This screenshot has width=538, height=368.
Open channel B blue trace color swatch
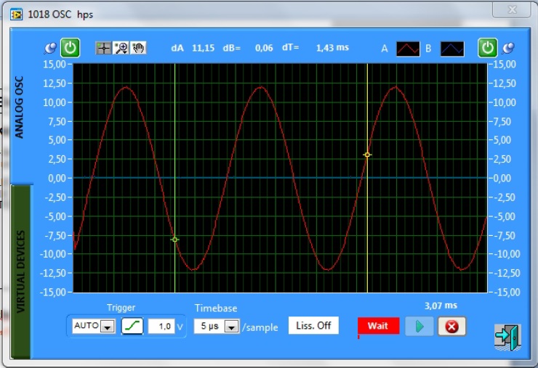tap(452, 49)
